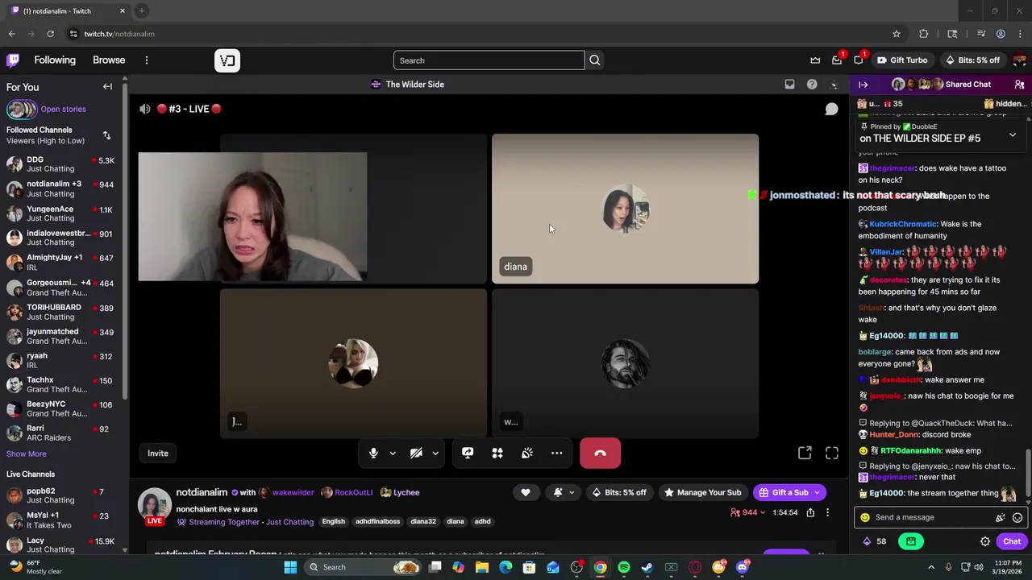Screen dimensions: 1032x580
Task: Toggle the microphone in the call bar
Action: pos(373,454)
